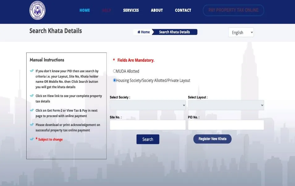This screenshot has height=186, width=295.
Task: Click checkmark icon beside 'Please download' instruction
Action: pyautogui.click(x=32, y=125)
